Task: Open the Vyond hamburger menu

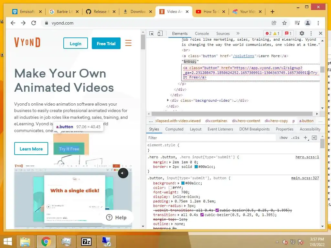Action: pyautogui.click(x=128, y=43)
